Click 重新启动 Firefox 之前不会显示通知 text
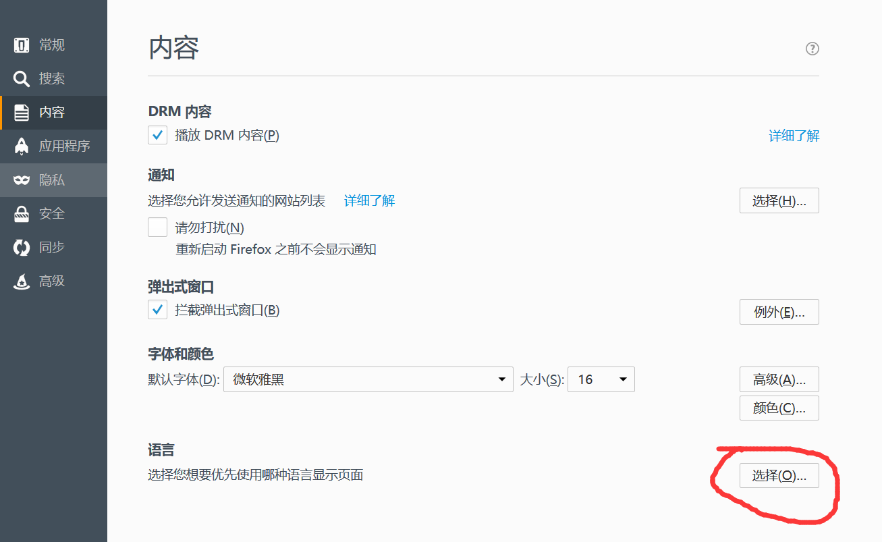The height and width of the screenshot is (542, 882). 276,250
